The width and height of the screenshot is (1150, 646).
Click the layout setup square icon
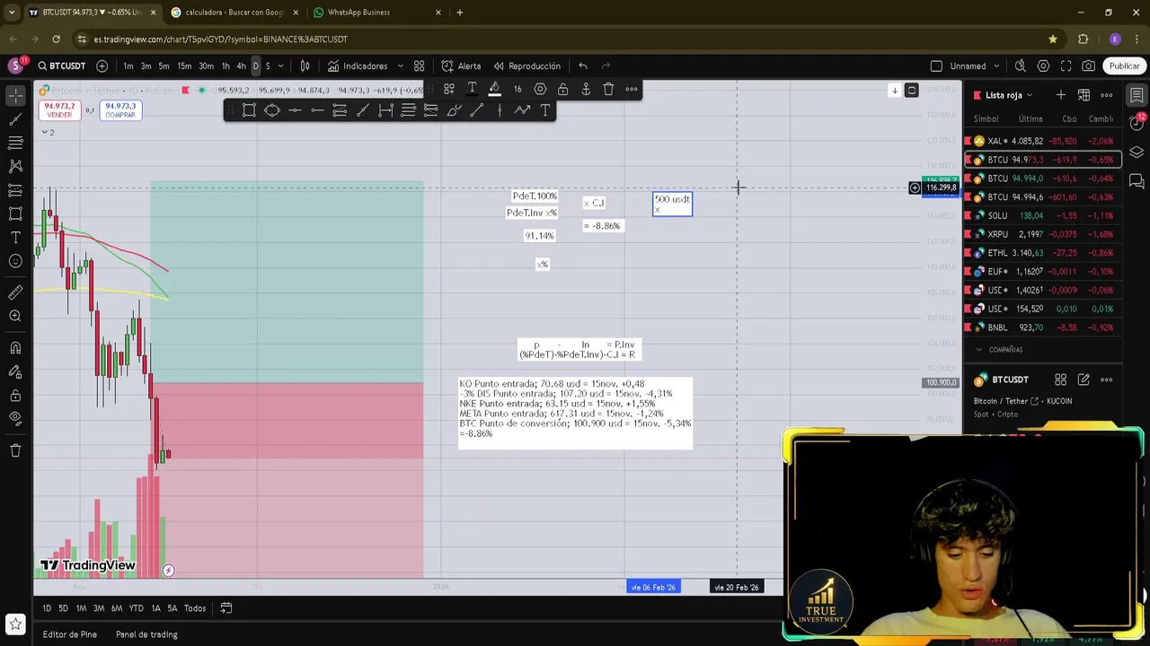[936, 65]
